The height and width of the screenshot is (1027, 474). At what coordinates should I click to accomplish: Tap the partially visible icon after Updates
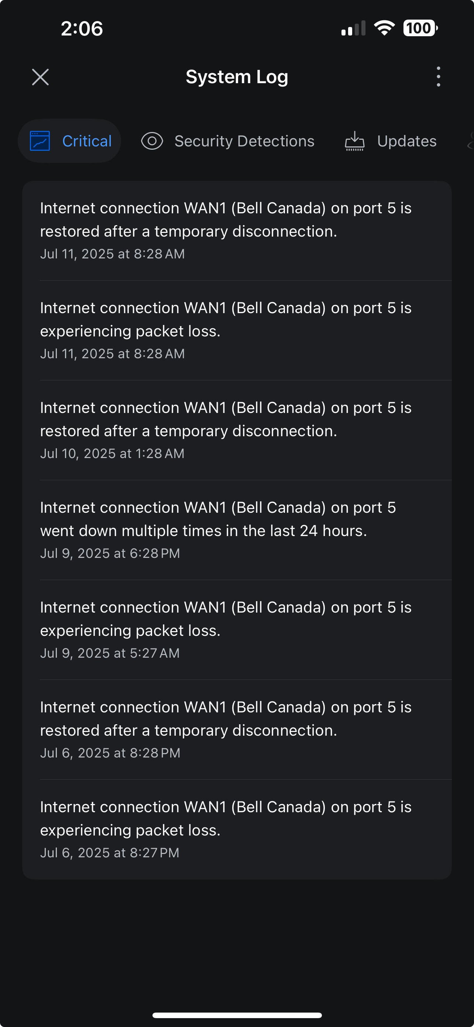point(470,141)
